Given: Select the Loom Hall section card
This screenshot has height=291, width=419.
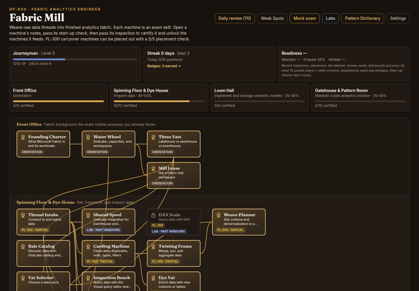Looking at the screenshot, I should (260, 98).
